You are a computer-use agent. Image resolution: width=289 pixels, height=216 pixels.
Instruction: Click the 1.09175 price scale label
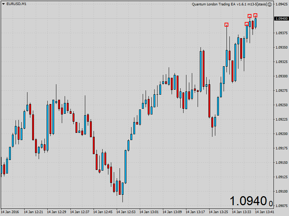click(x=282, y=148)
